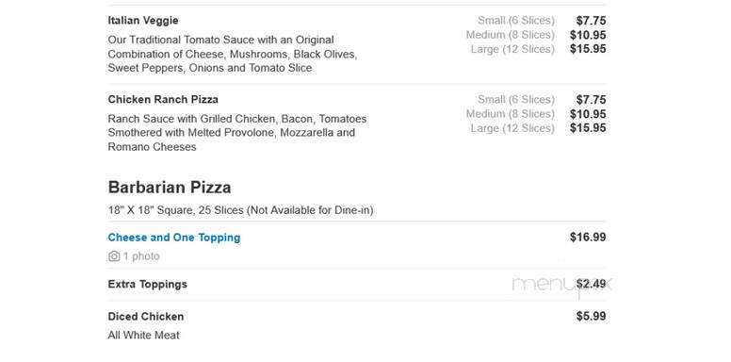This screenshot has height=362, width=731.
Task: Click Chicken Ranch Medium (8 Slices) option
Action: coord(511,114)
